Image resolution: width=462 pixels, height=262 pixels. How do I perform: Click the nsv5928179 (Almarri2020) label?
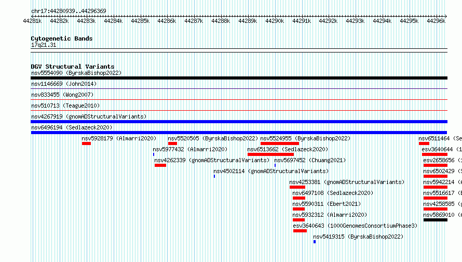click(119, 138)
